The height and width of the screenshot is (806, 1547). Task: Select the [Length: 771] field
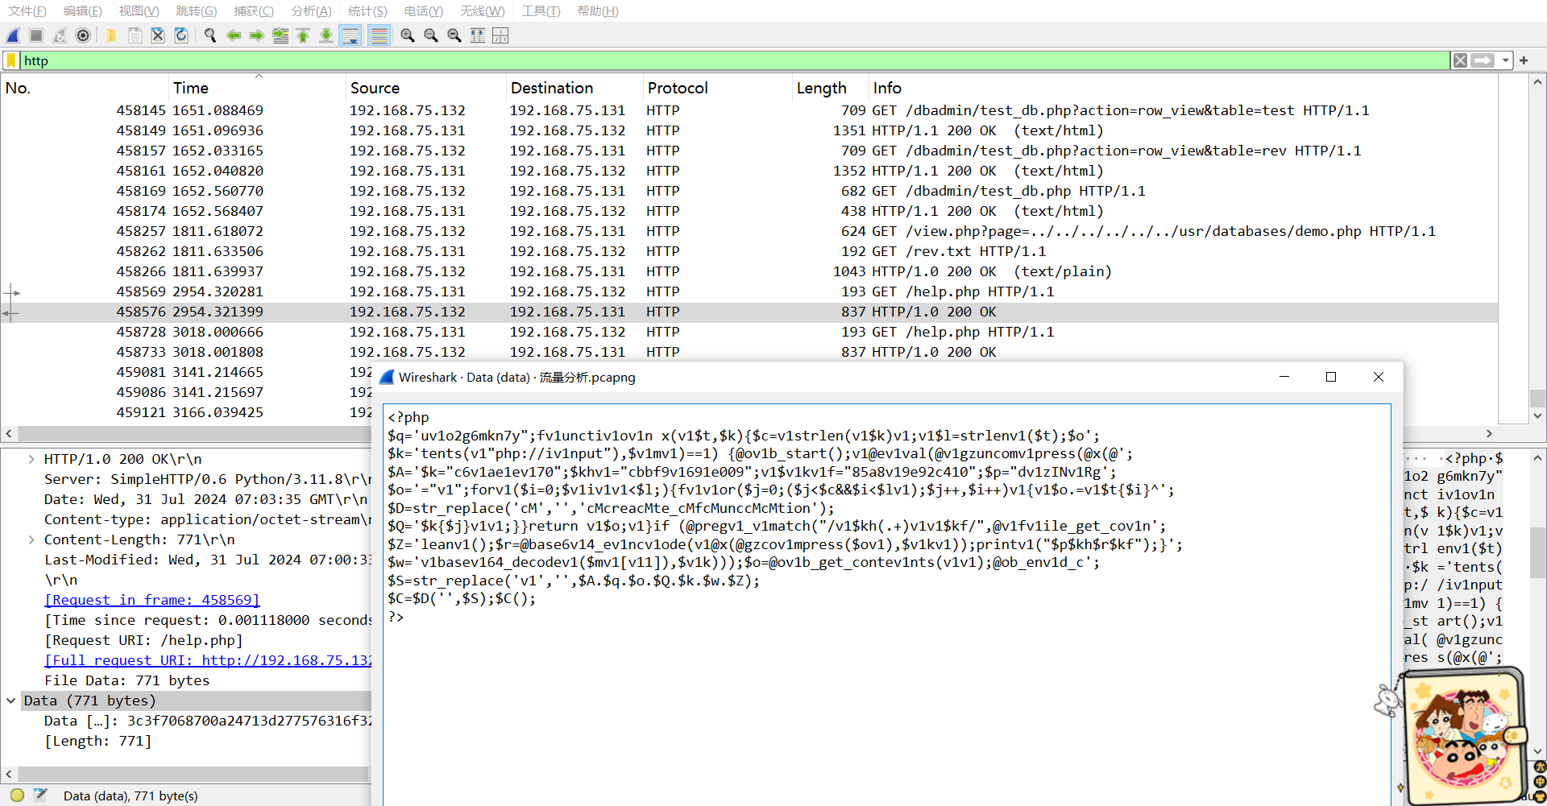[x=97, y=741]
